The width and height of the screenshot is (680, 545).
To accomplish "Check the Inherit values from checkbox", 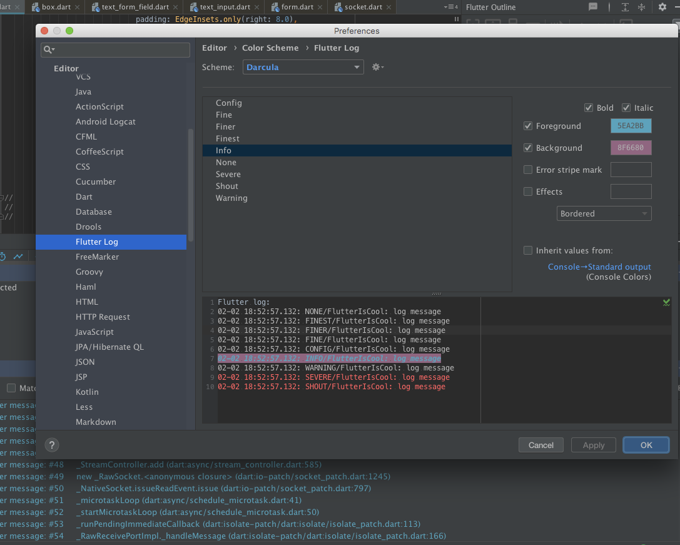I will pyautogui.click(x=528, y=250).
